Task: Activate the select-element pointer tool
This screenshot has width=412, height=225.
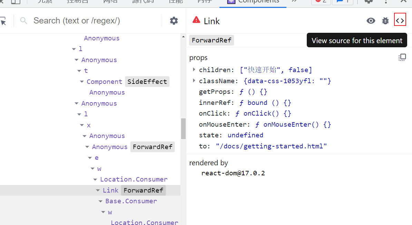Action: coord(3,21)
